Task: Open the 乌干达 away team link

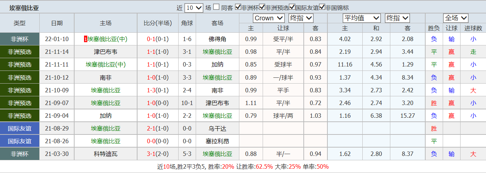Action: pos(217,128)
